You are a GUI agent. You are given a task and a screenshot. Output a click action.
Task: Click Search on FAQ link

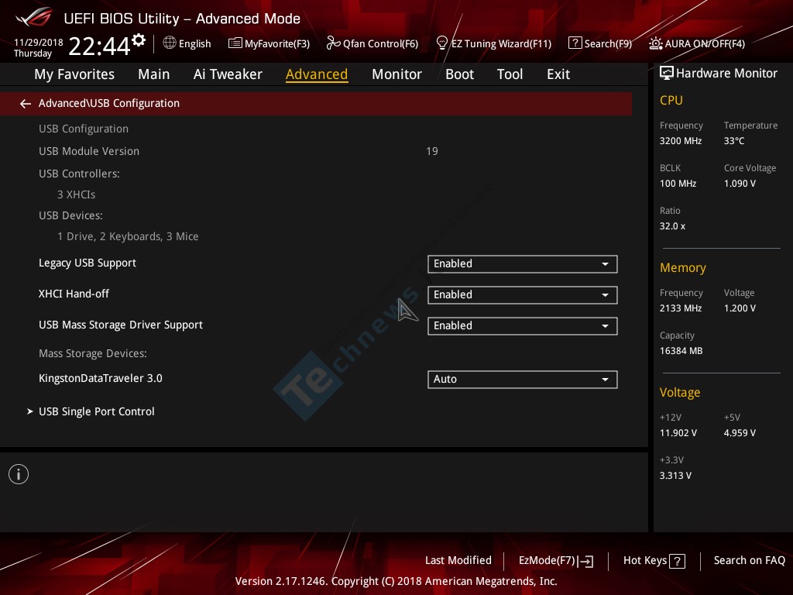coord(749,560)
